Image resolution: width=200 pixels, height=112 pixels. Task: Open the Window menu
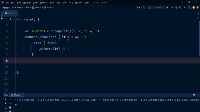pyautogui.click(x=78, y=2)
